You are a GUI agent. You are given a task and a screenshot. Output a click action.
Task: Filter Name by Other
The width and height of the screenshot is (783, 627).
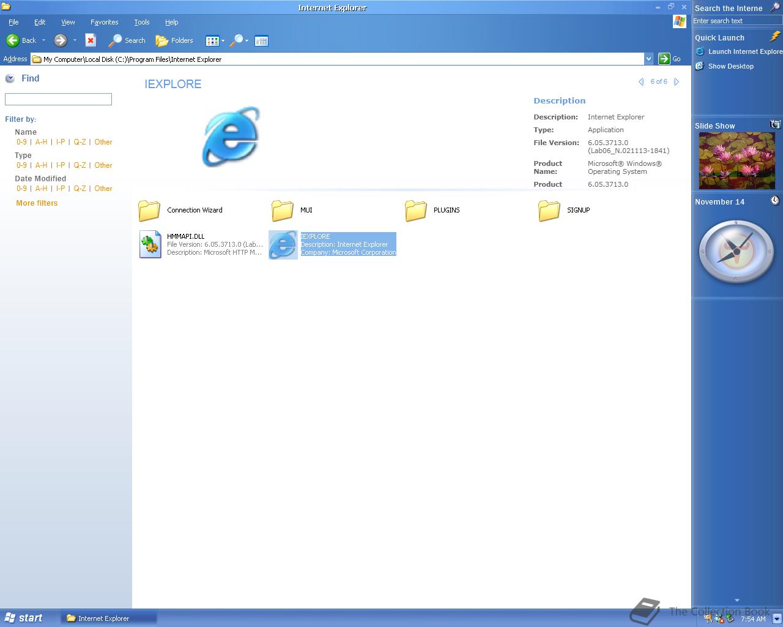pyautogui.click(x=103, y=142)
